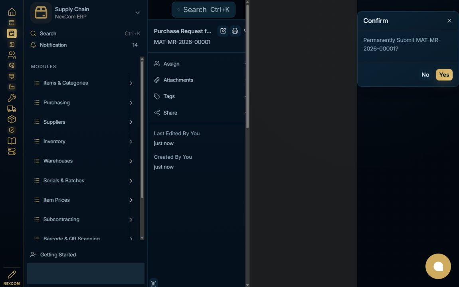Click 'Created By You' text

pyautogui.click(x=173, y=157)
